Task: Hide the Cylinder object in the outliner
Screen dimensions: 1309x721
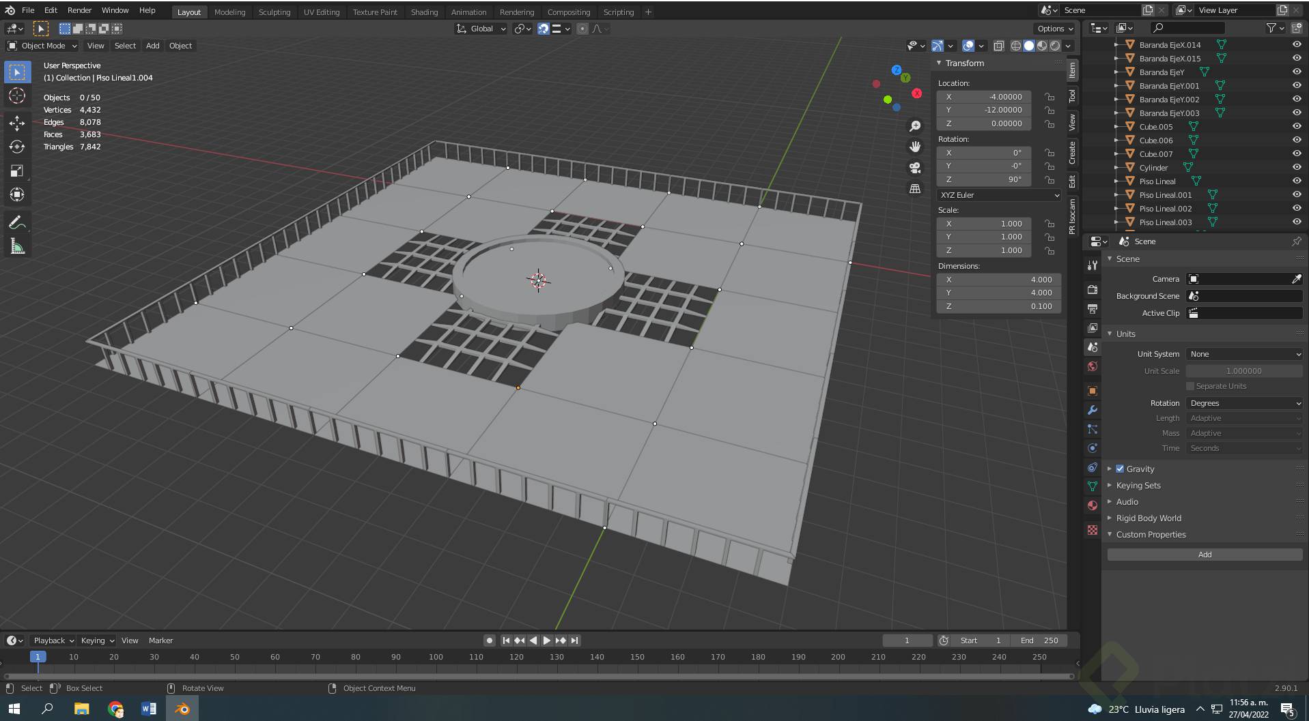Action: (1296, 167)
